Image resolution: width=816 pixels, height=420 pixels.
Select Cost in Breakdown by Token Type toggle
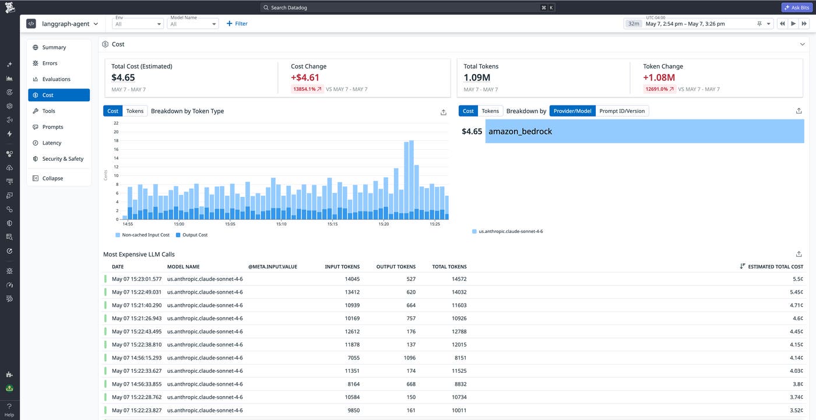click(113, 111)
